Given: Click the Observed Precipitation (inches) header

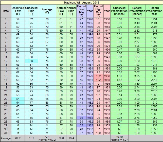Looking at the screenshot, I should tap(119, 11).
